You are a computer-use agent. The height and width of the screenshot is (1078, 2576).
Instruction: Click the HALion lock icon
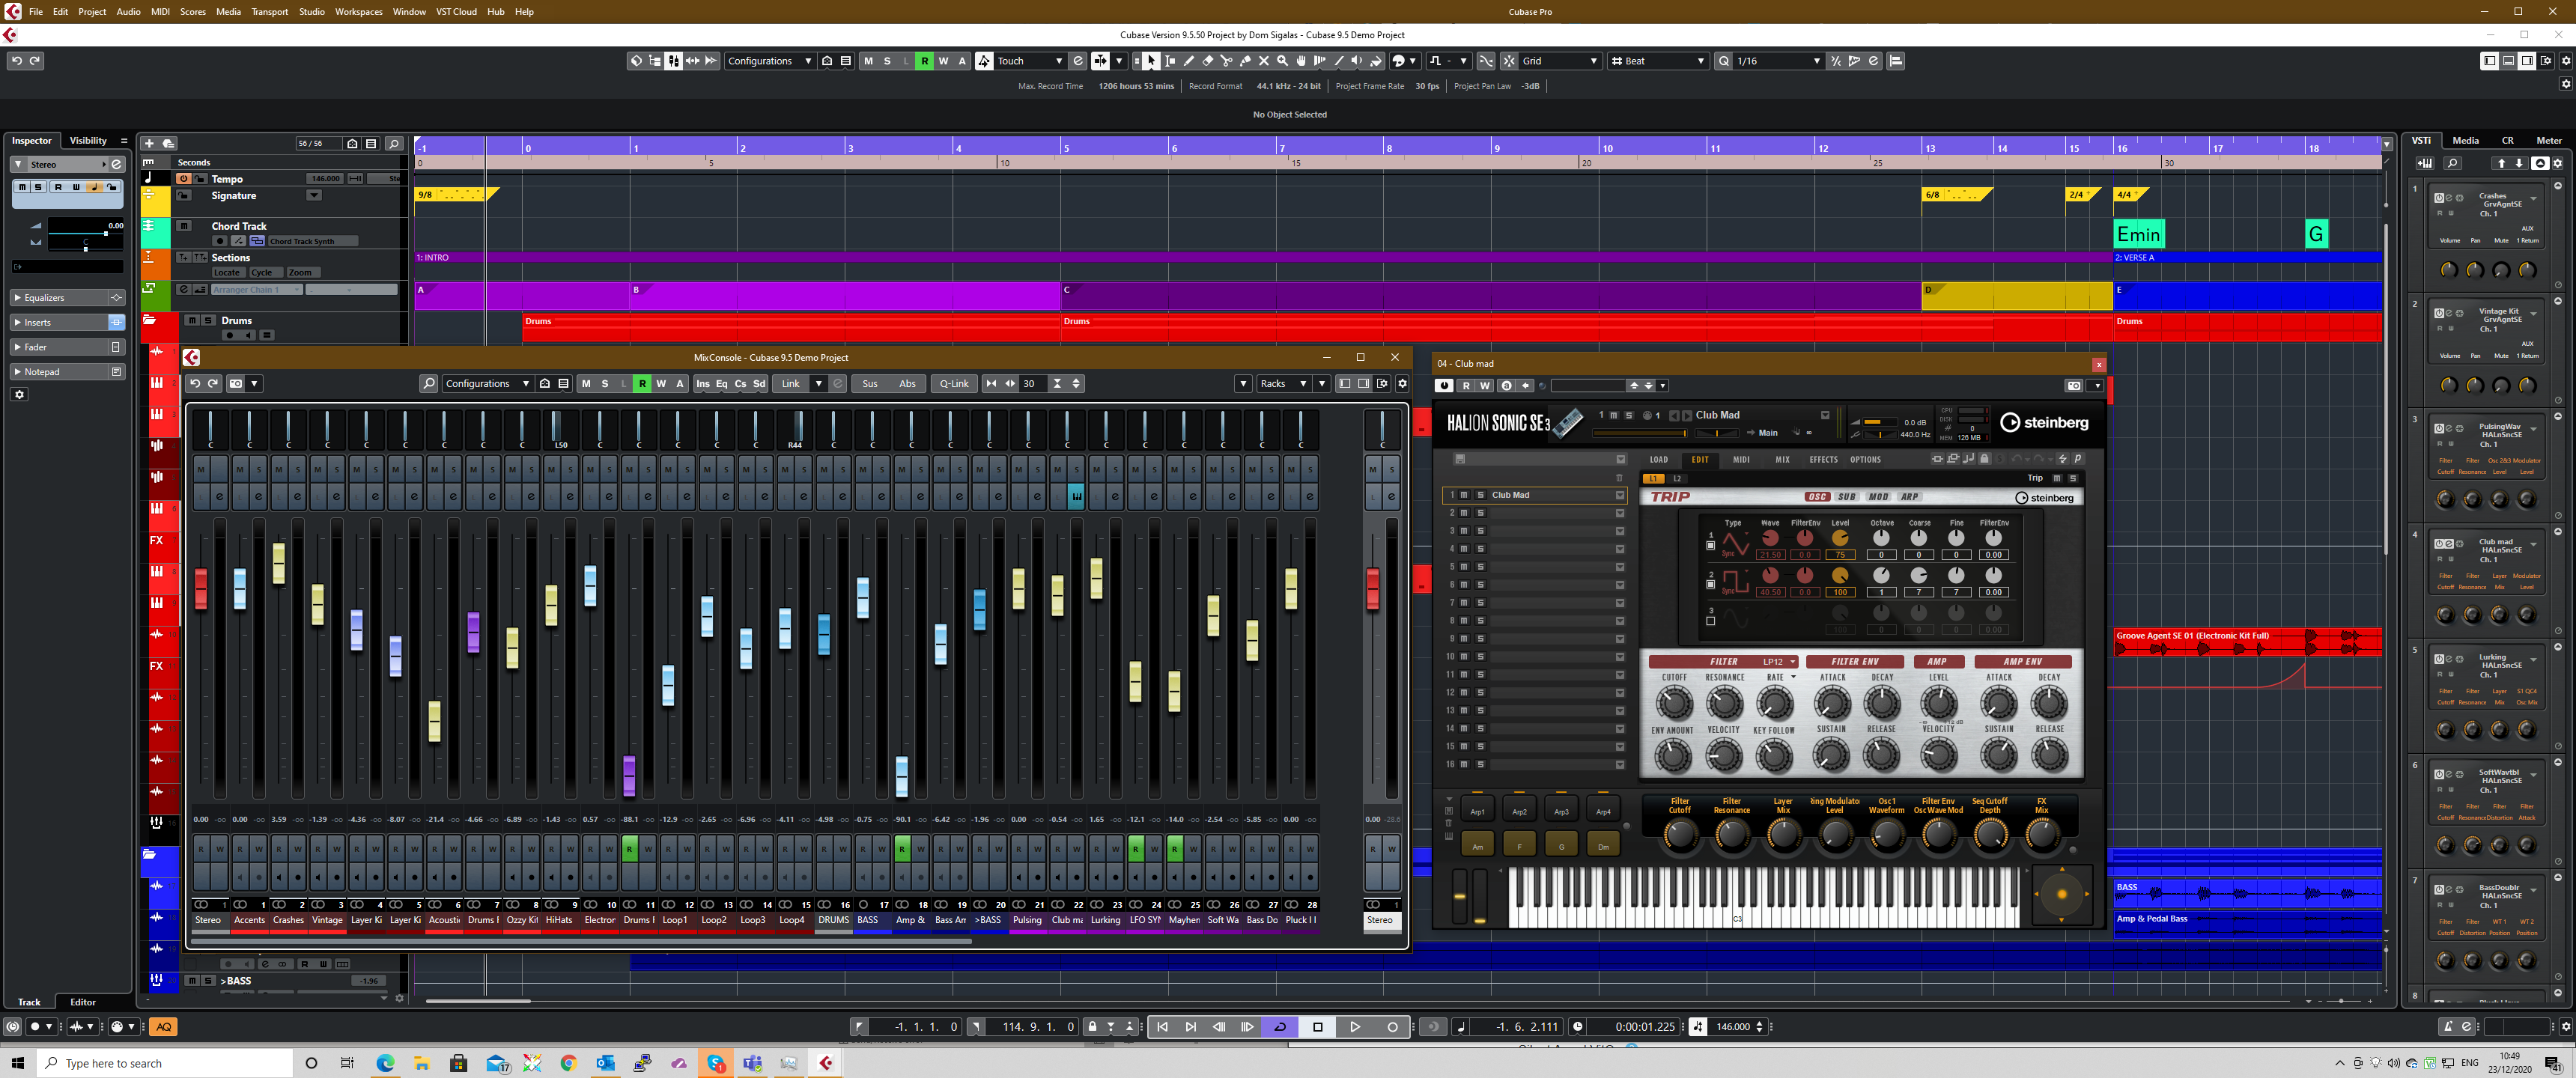coord(1985,459)
